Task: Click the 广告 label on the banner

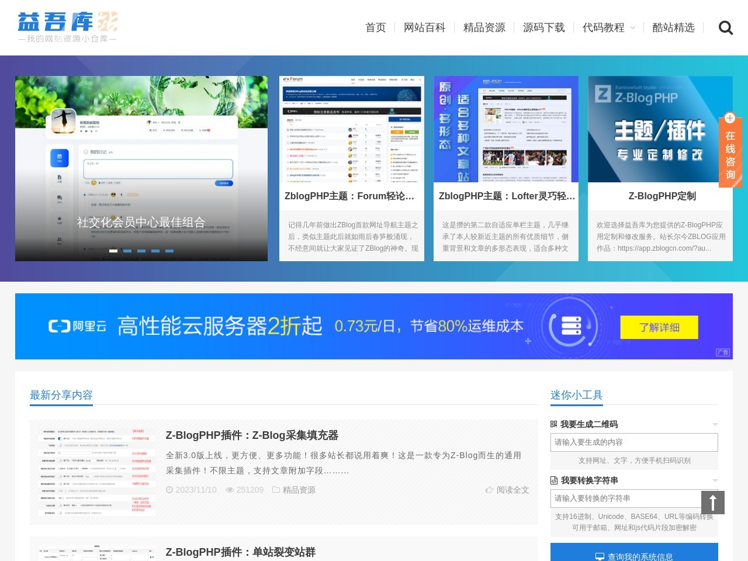Action: [723, 352]
